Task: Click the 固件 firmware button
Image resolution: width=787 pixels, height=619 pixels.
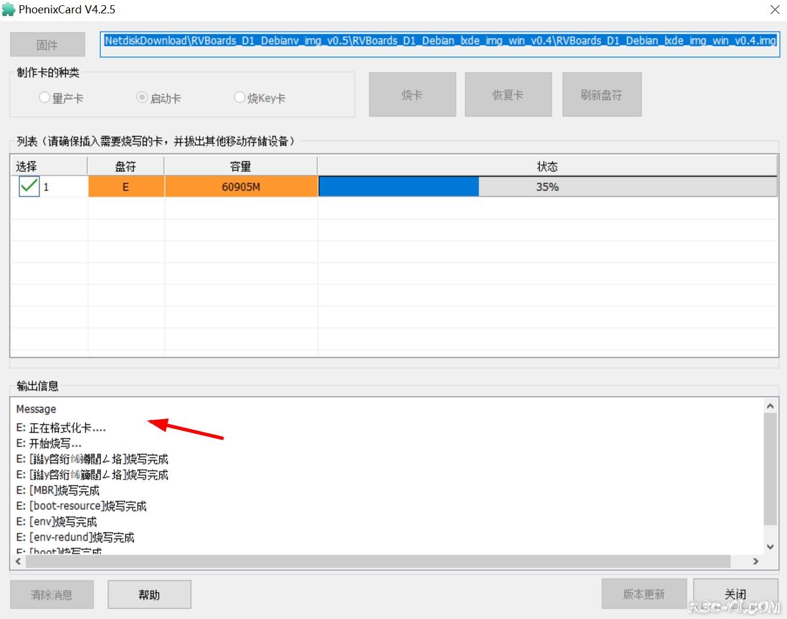Action: (x=48, y=45)
